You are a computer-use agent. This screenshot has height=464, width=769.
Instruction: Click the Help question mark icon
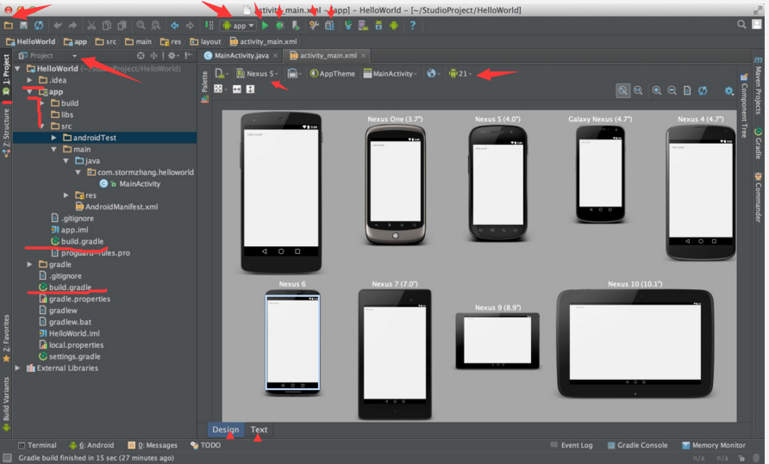pyautogui.click(x=412, y=25)
